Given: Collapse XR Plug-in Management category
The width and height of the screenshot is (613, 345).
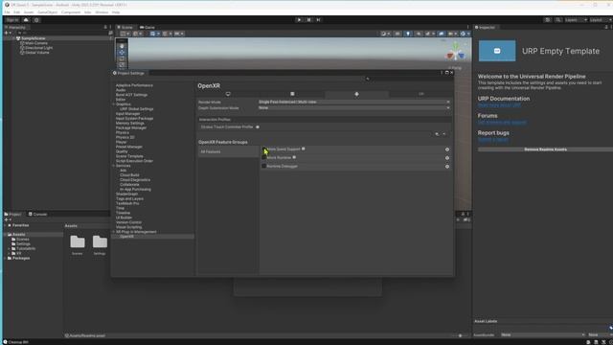Looking at the screenshot, I should pyautogui.click(x=114, y=232).
